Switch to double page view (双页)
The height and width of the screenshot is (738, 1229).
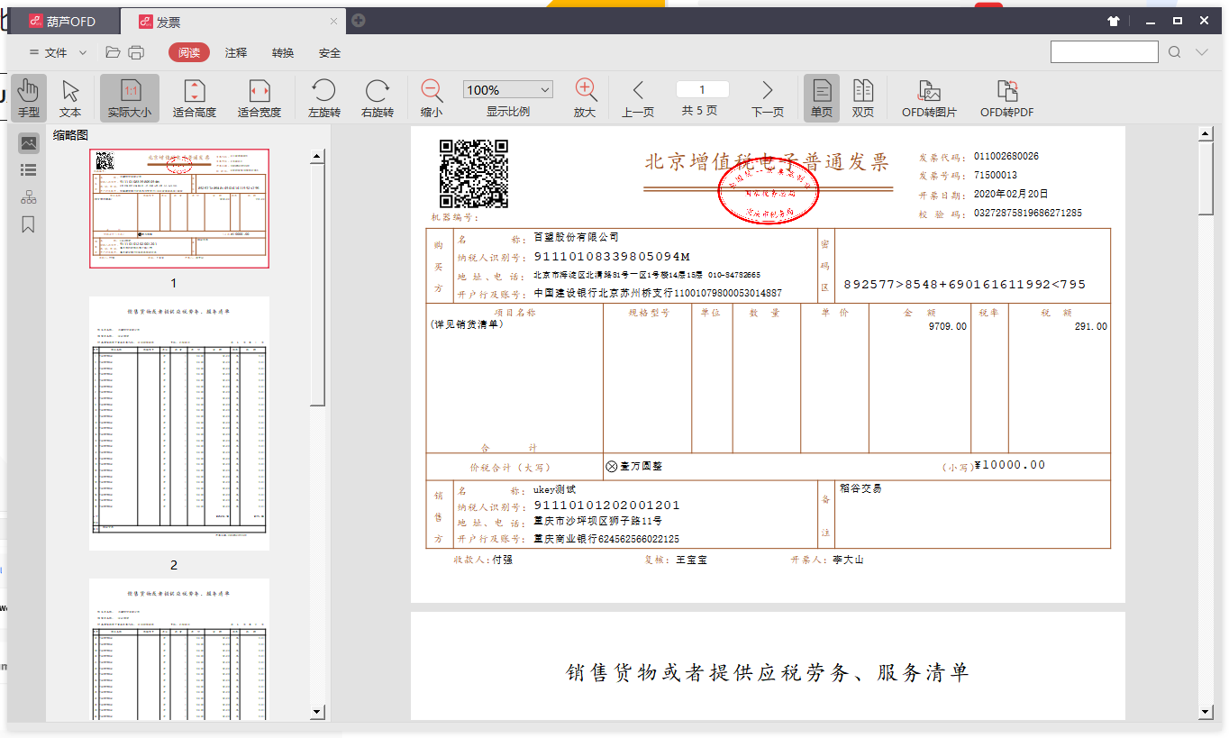[863, 98]
